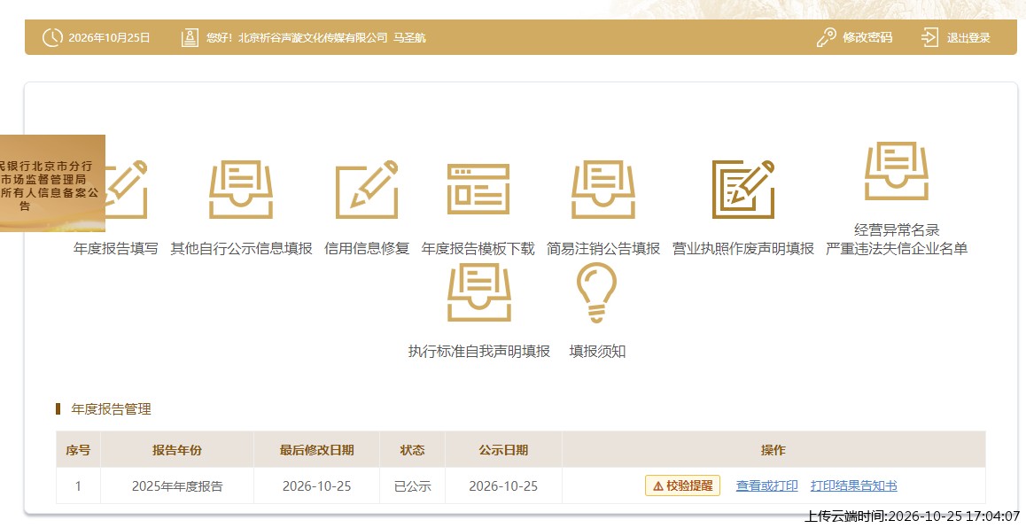The height and width of the screenshot is (528, 1026).
Task: Click the 已公示 status cell
Action: tap(412, 486)
